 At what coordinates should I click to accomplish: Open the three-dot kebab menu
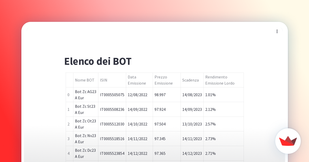(x=277, y=31)
